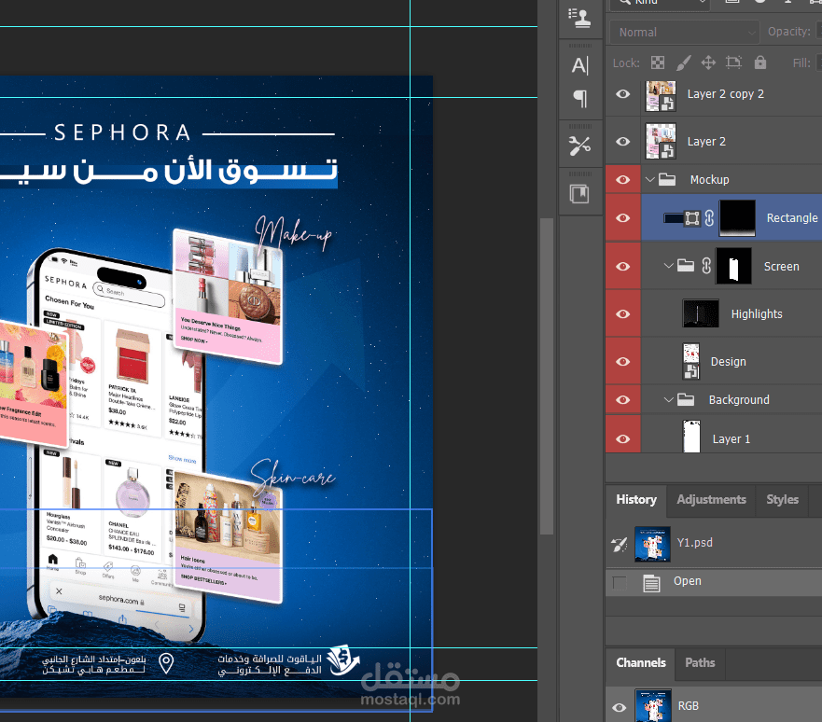Open the Paths tab
Screen dimensions: 822x722
click(x=700, y=663)
